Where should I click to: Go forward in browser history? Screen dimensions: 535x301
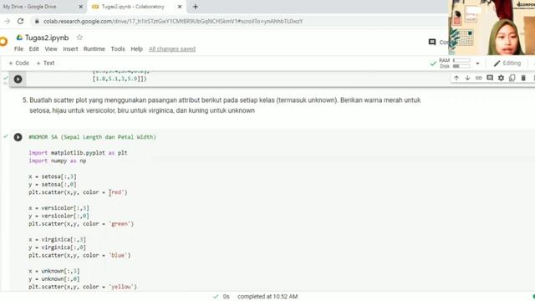click(7, 21)
